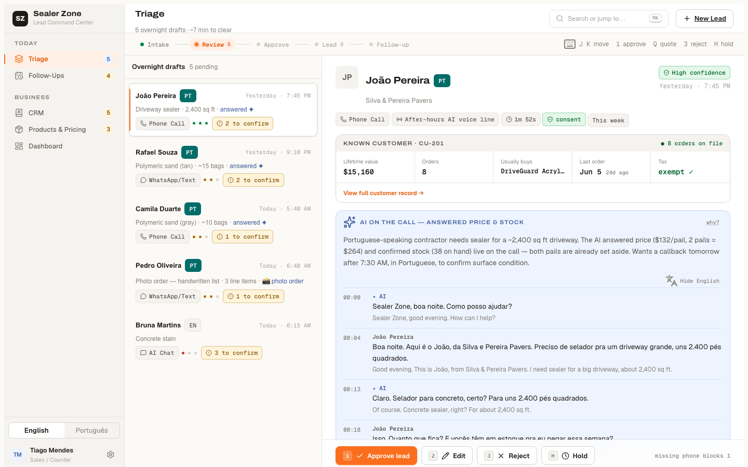Click Phone Call chip on João Pereira card
The height and width of the screenshot is (467, 748).
pos(162,123)
